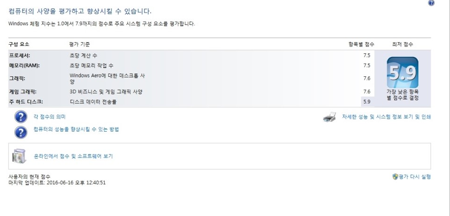Select the 그래픽 component row label
The width and height of the screenshot is (450, 216).
point(17,78)
